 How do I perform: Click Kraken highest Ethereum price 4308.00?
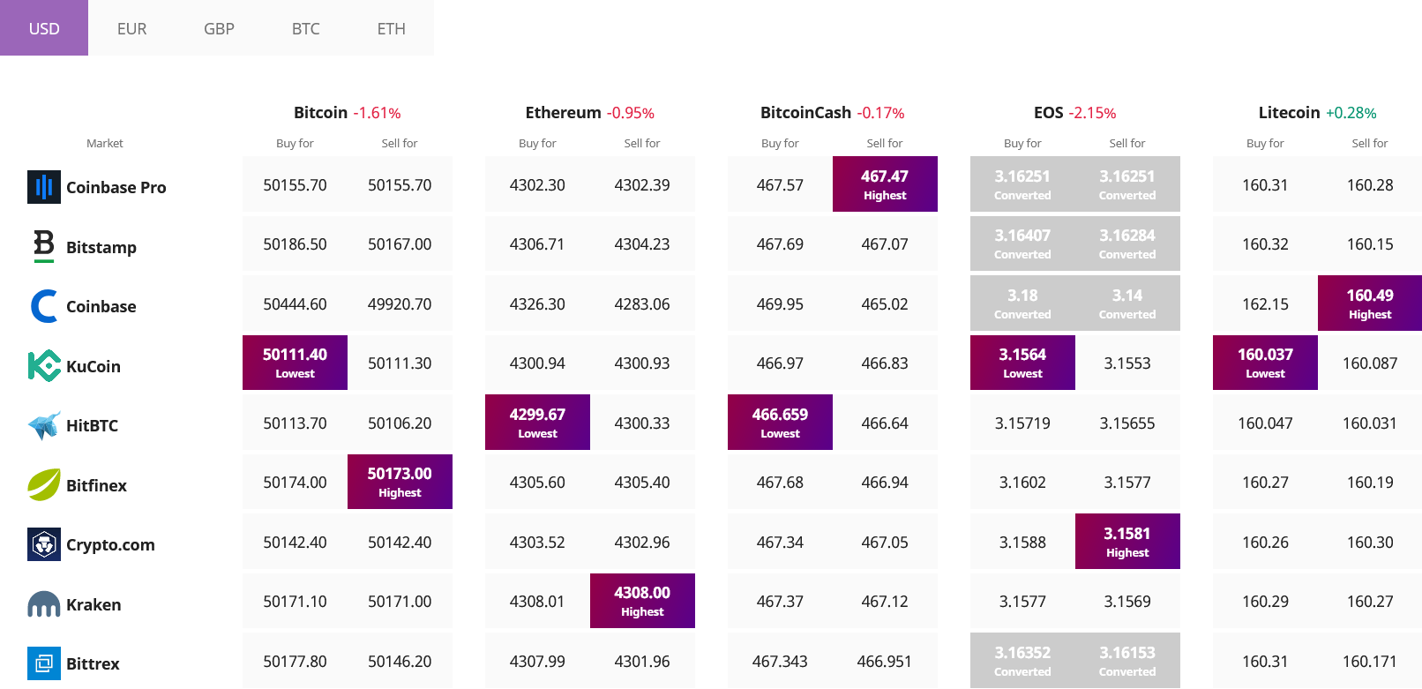[x=642, y=601]
